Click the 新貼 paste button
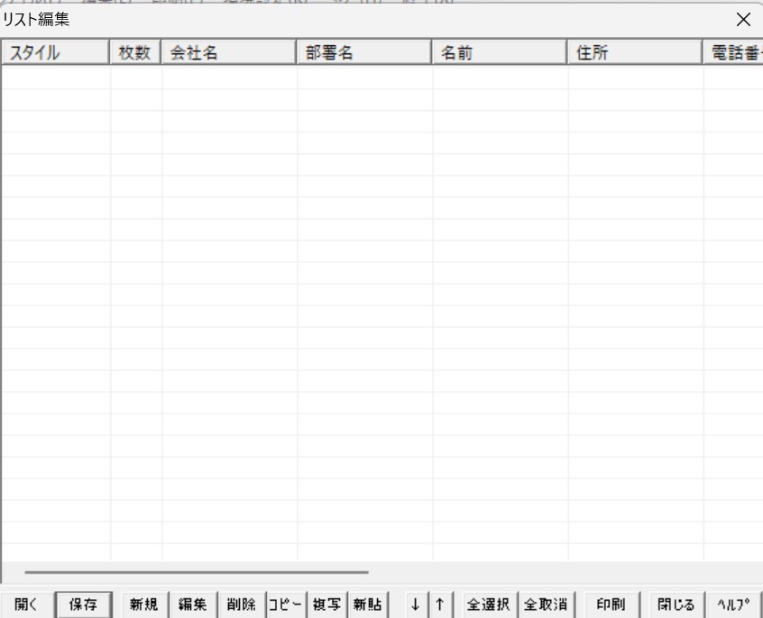The image size is (763, 618). click(368, 604)
